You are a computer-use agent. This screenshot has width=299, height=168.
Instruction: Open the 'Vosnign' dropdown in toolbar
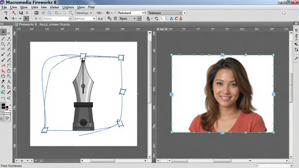tap(84, 13)
